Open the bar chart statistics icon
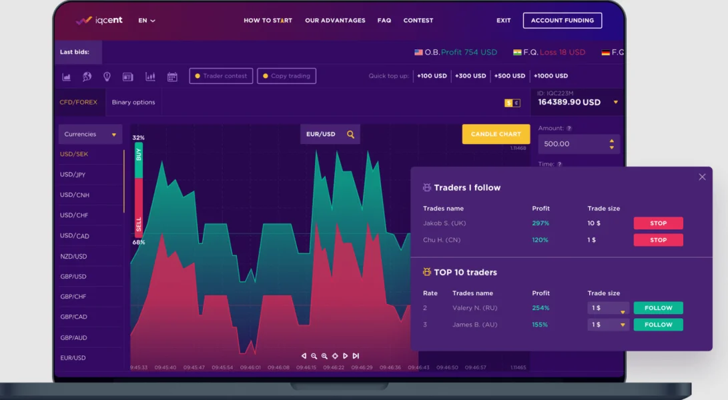The image size is (728, 400). 66,77
